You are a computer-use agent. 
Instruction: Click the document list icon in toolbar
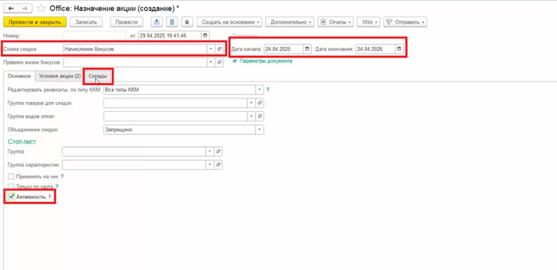tap(172, 22)
